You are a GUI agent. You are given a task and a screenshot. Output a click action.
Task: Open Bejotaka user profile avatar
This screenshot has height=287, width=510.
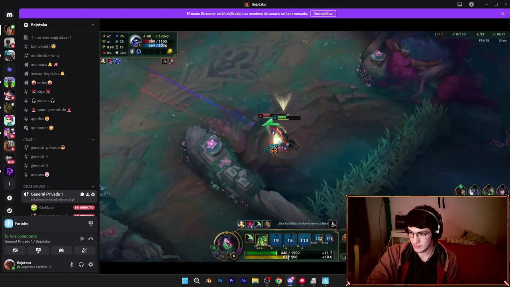pos(9,264)
